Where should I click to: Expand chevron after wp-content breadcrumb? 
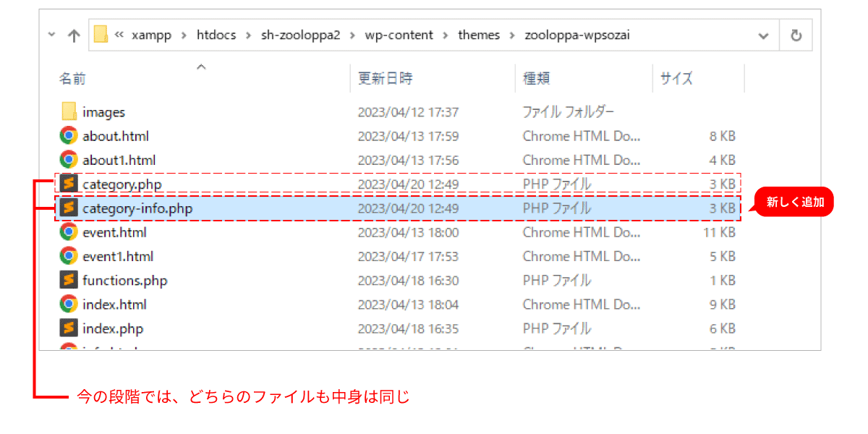(446, 35)
